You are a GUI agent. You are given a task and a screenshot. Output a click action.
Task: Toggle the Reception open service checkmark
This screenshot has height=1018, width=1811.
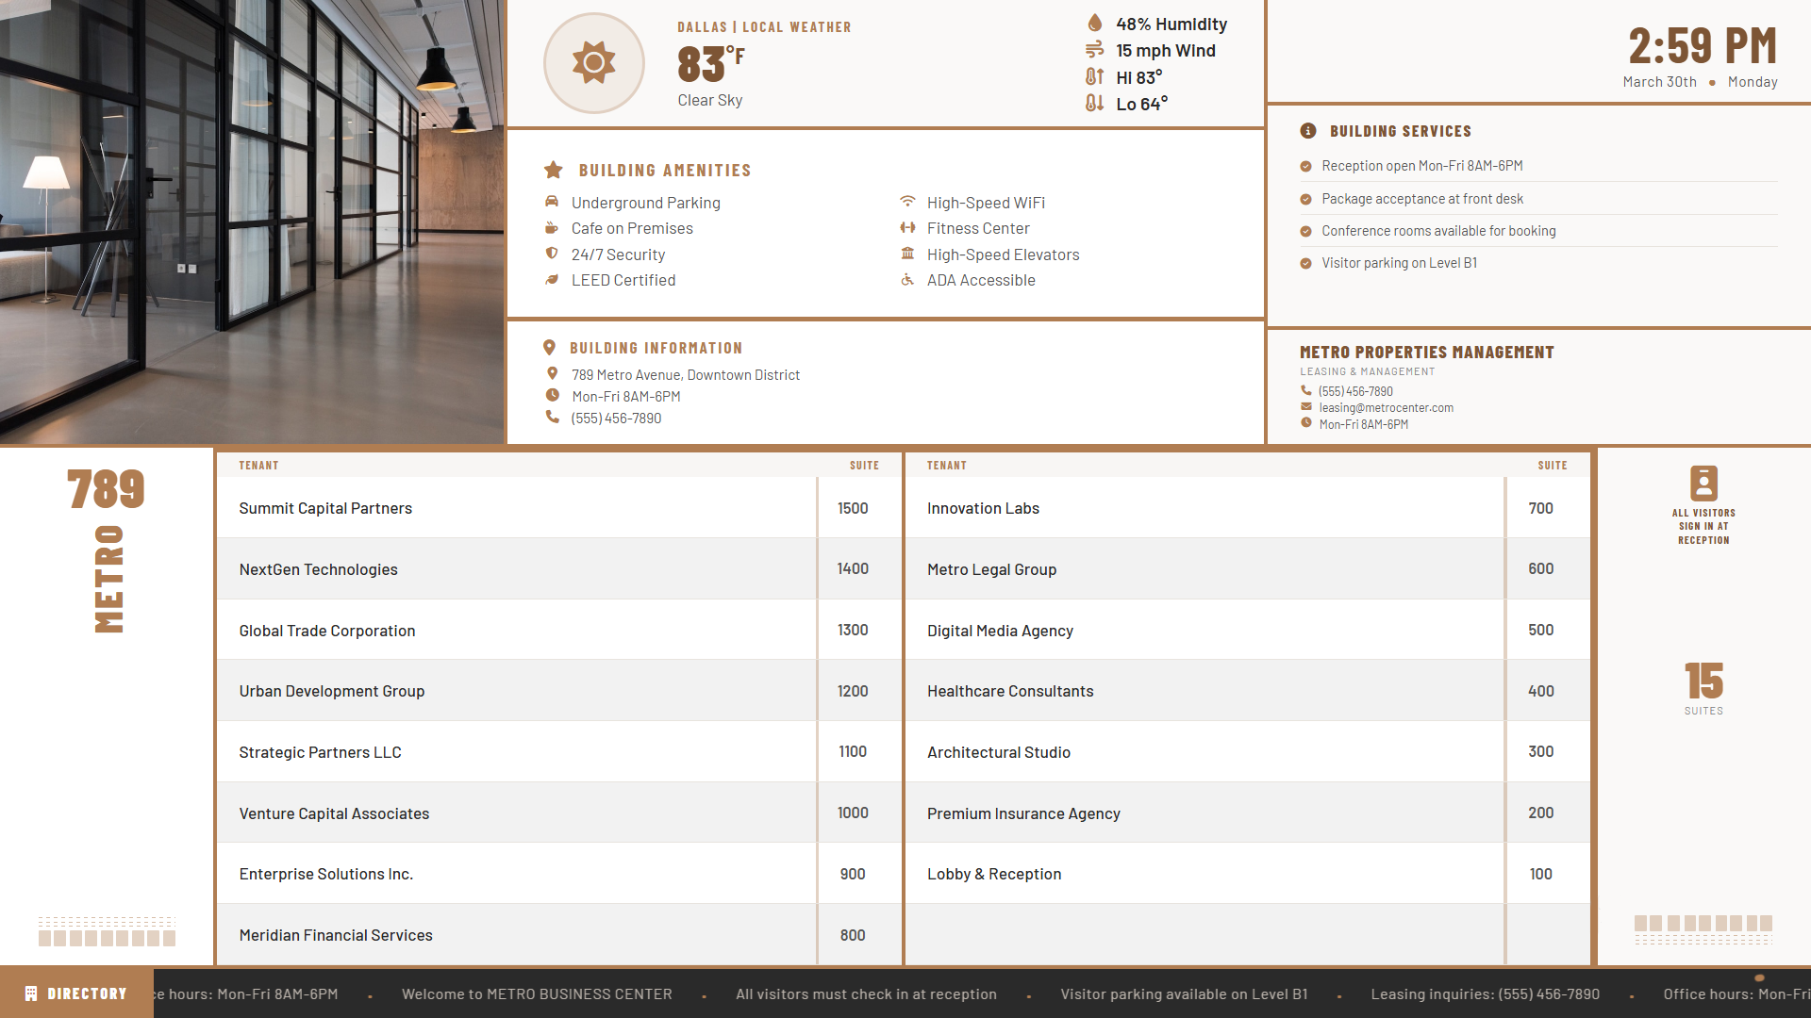1306,165
